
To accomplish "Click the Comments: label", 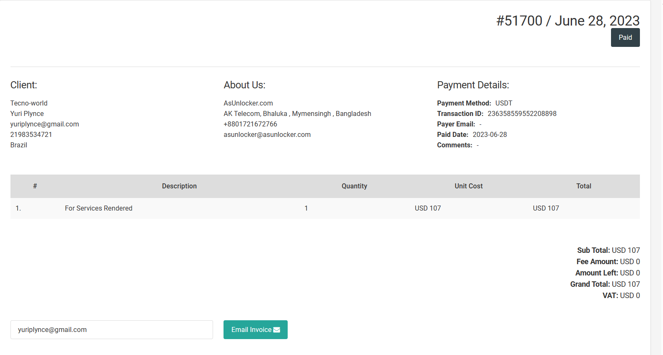I will 455,145.
